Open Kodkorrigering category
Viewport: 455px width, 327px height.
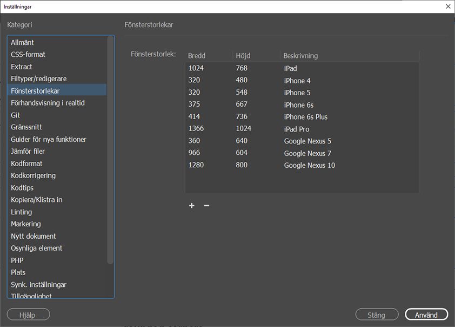57,175
